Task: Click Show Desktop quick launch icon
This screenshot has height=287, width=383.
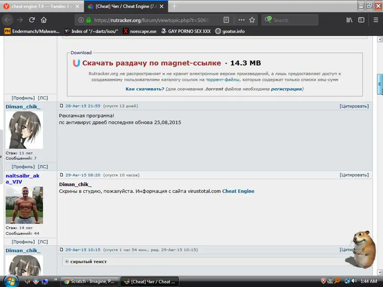Action: [45, 281]
